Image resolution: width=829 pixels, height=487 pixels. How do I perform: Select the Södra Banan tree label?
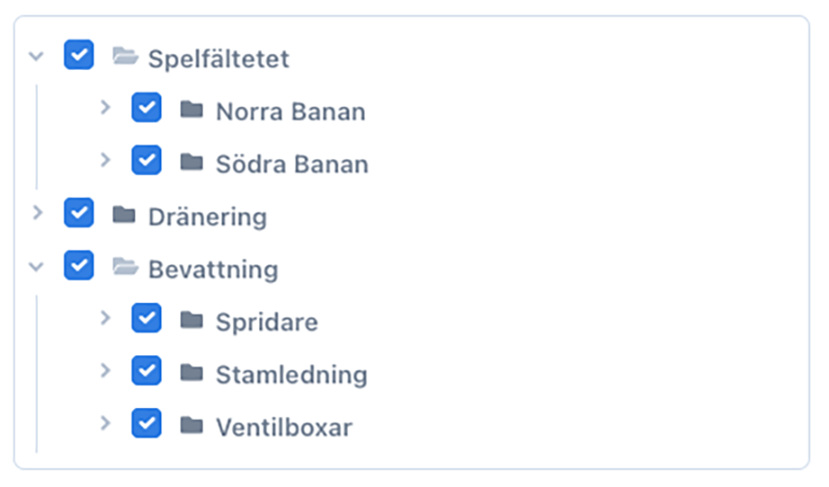coord(291,165)
